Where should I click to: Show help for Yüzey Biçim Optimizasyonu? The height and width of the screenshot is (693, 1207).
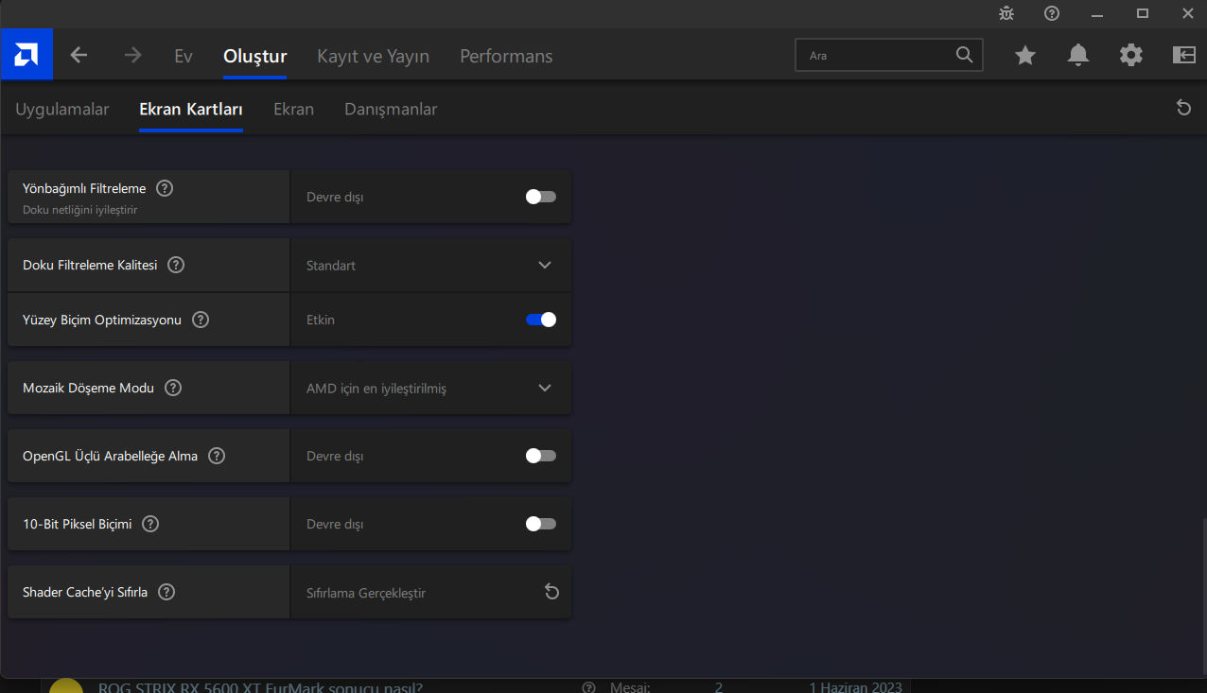pyautogui.click(x=201, y=320)
